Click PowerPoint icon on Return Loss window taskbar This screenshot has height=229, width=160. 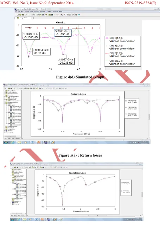tap(39, 142)
